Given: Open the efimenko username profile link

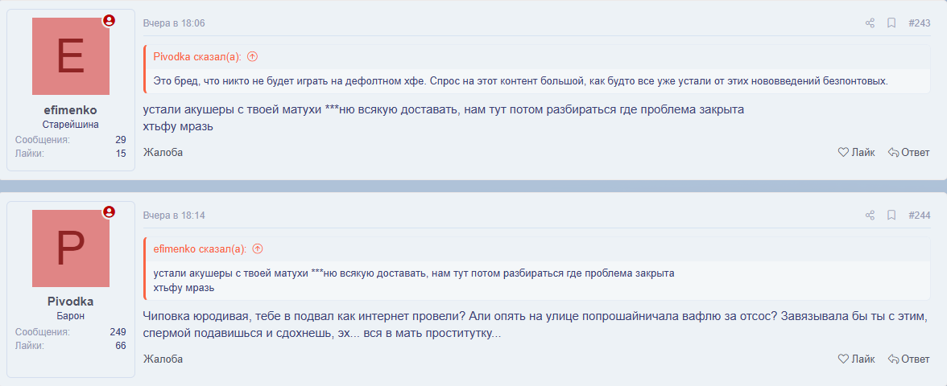Looking at the screenshot, I should (x=71, y=110).
